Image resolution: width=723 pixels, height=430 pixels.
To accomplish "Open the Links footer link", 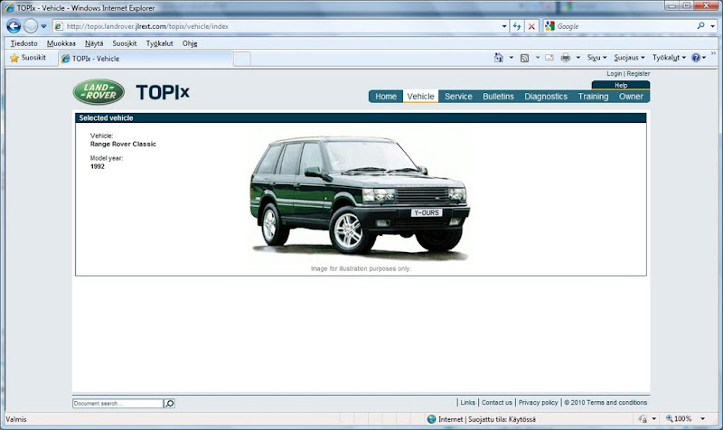I will pyautogui.click(x=467, y=402).
